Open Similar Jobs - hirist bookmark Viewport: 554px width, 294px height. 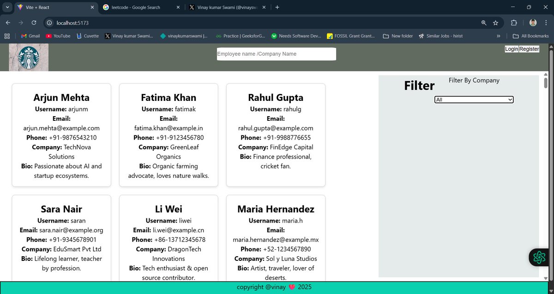tap(440, 36)
